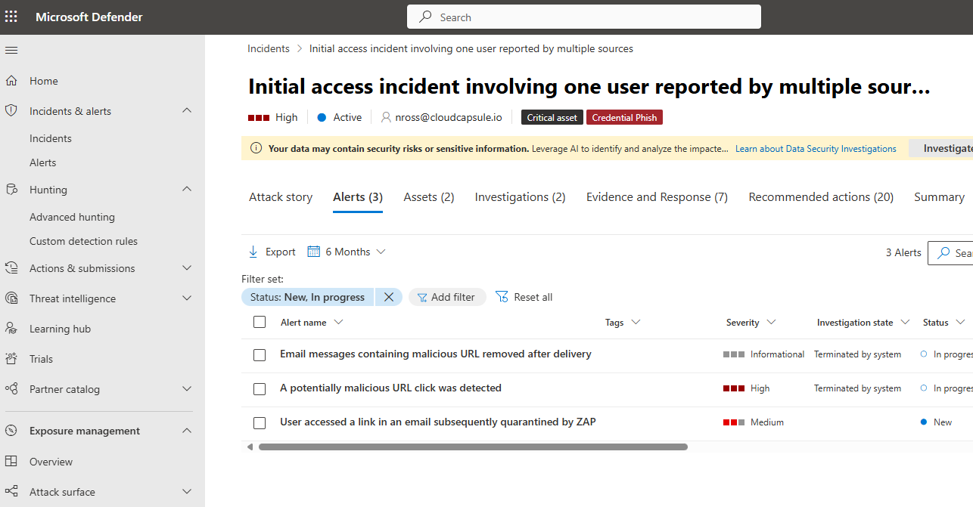Open Learn about Data Security Investigations link
This screenshot has width=973, height=507.
click(816, 149)
